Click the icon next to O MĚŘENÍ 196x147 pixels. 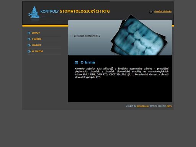(x=29, y=39)
